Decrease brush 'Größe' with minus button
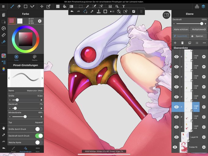 10,100
